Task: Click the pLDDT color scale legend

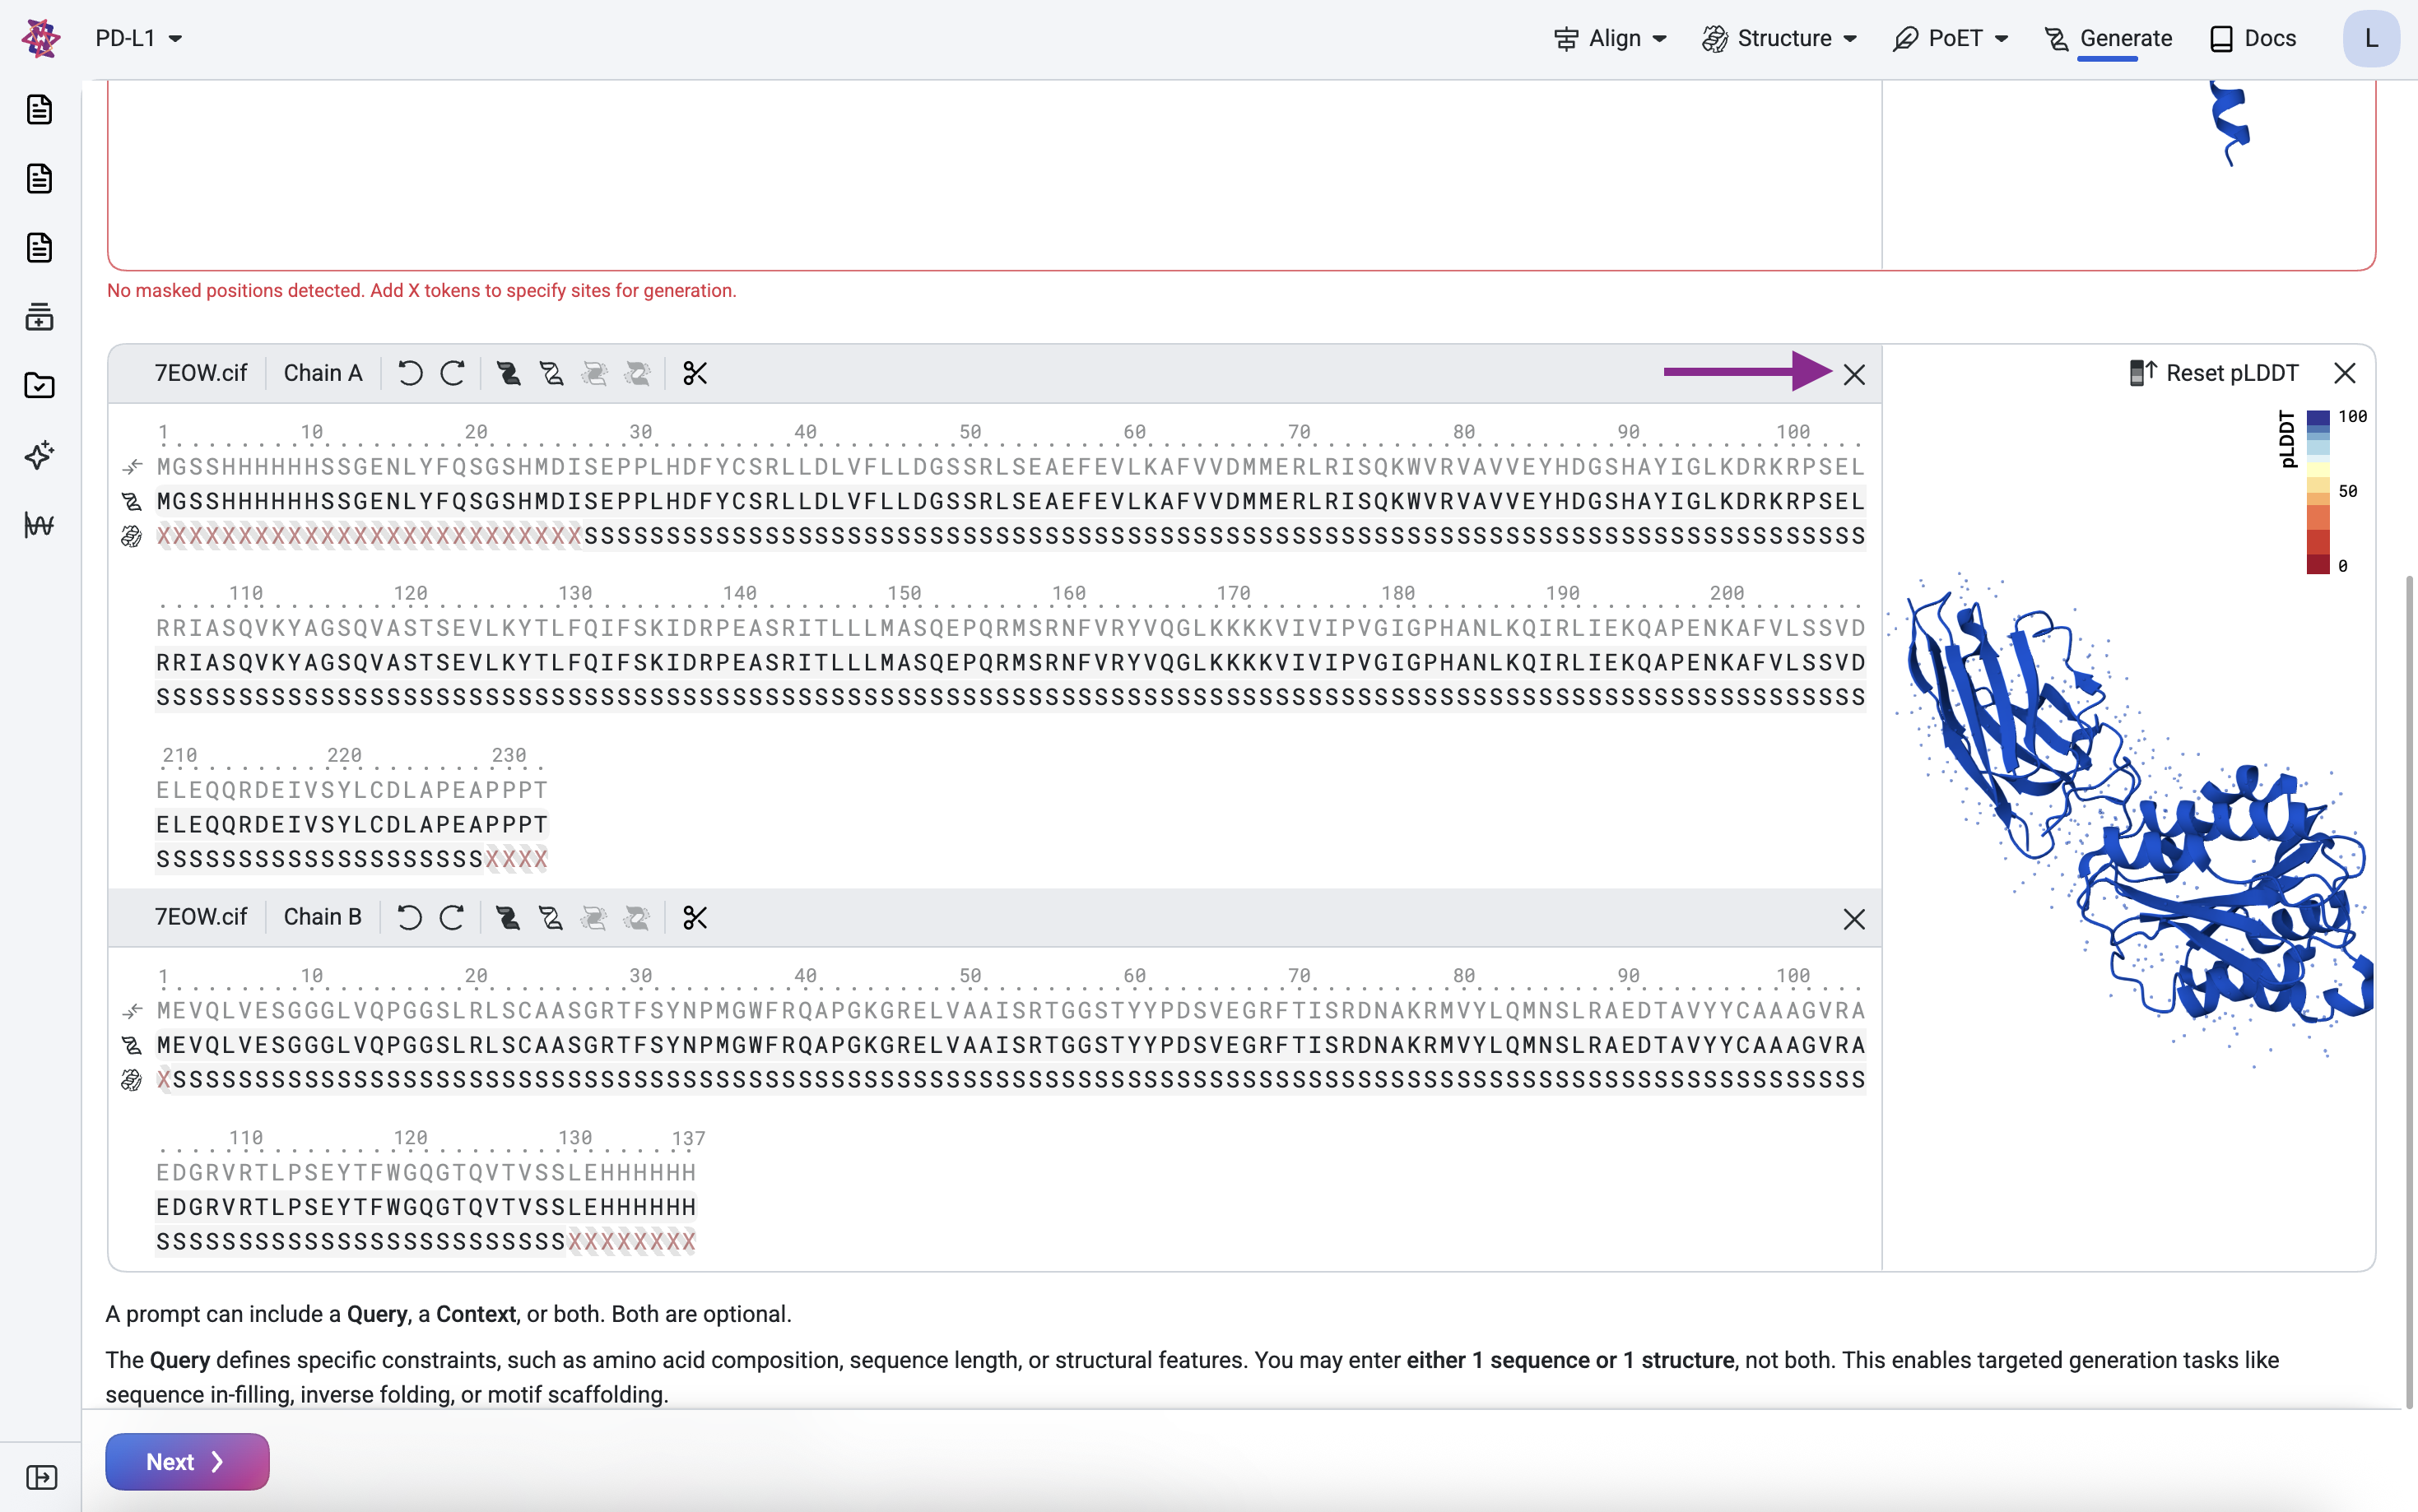Action: click(2321, 491)
